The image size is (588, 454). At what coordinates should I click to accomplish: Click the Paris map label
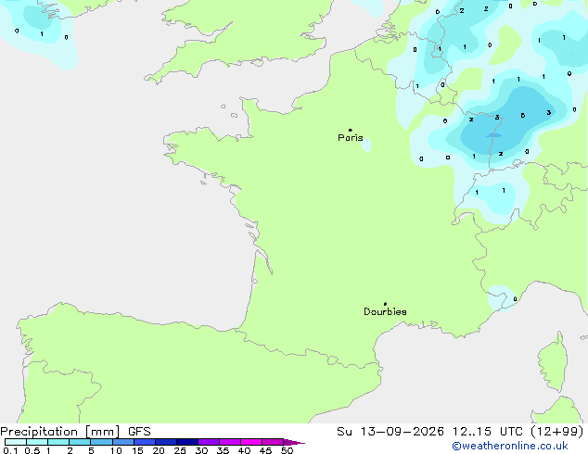pyautogui.click(x=351, y=137)
